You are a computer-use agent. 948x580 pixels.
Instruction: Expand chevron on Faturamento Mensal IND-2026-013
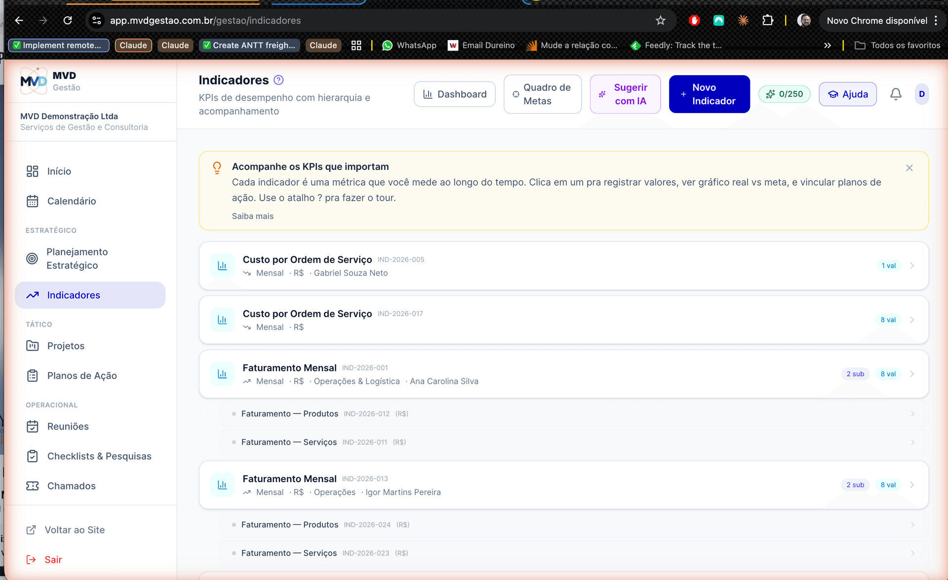point(912,485)
